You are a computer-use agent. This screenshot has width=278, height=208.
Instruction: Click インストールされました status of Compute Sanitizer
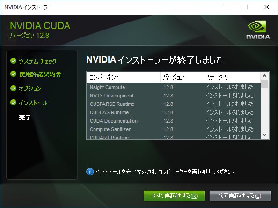click(229, 129)
